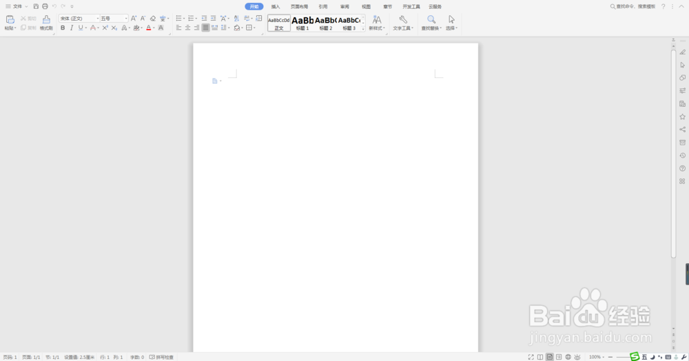Click the clear formatting eraser icon
The width and height of the screenshot is (689, 361).
(152, 19)
